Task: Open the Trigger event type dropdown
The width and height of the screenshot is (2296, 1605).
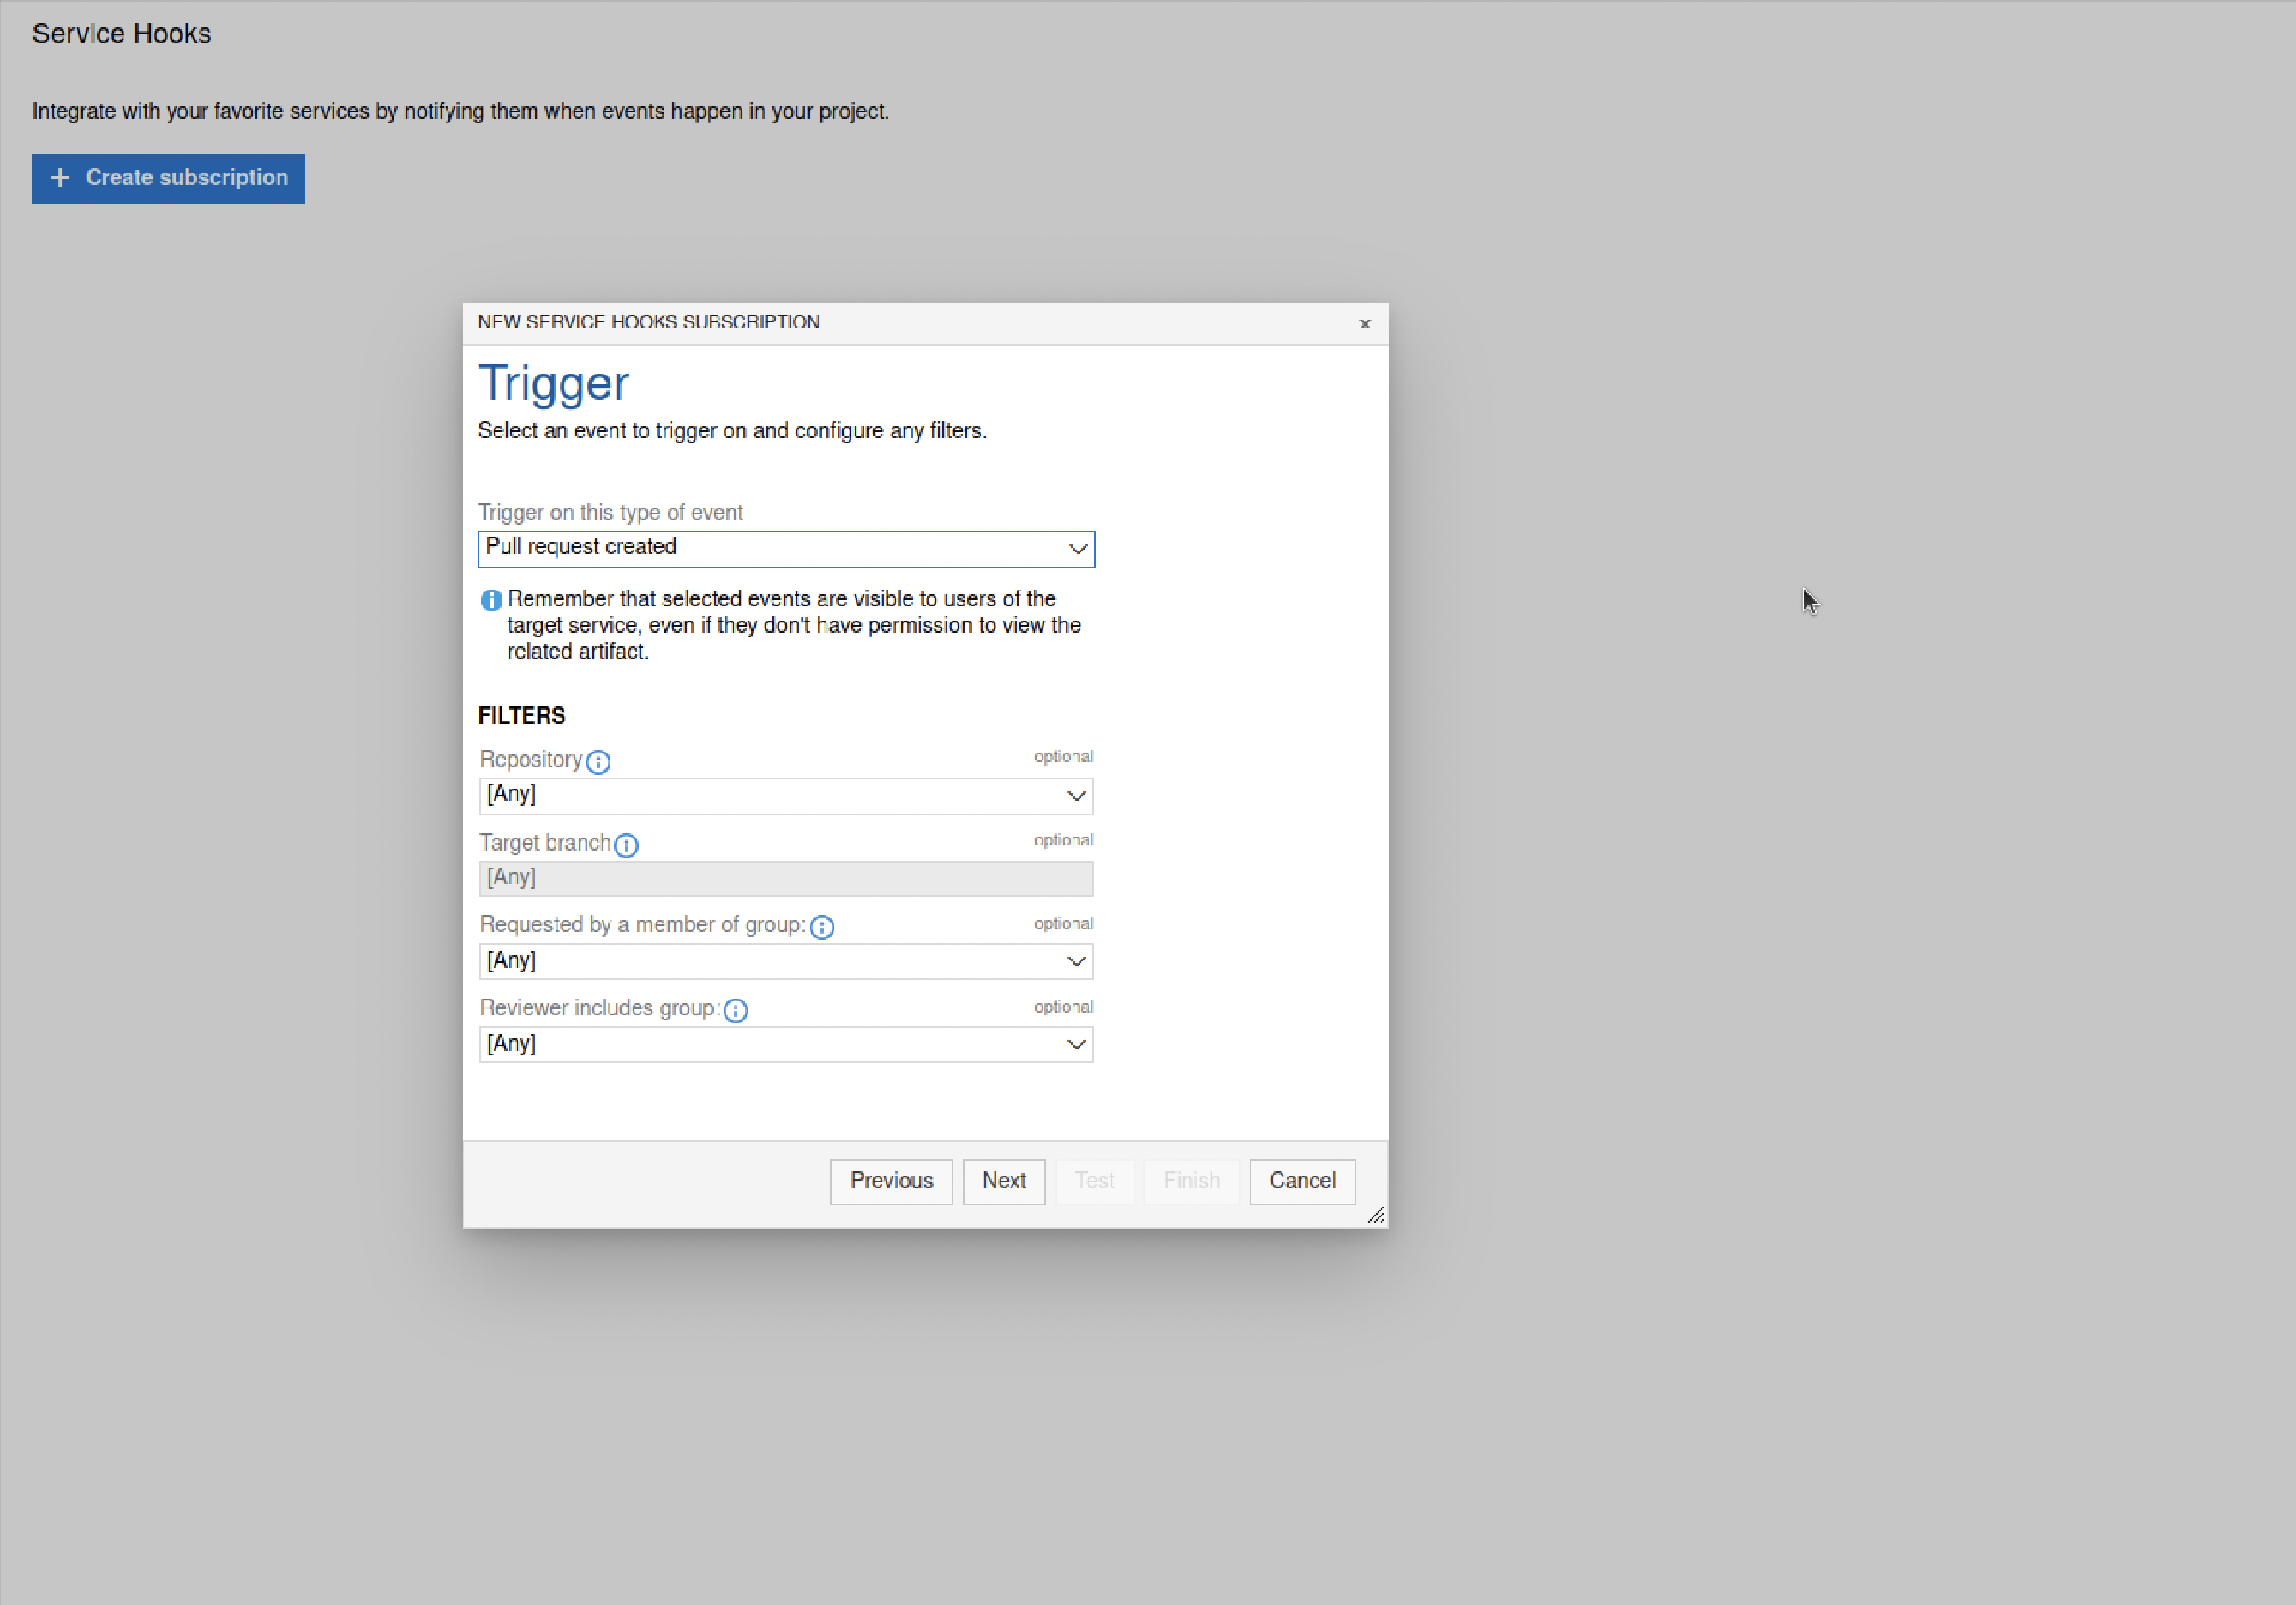Action: [x=786, y=548]
